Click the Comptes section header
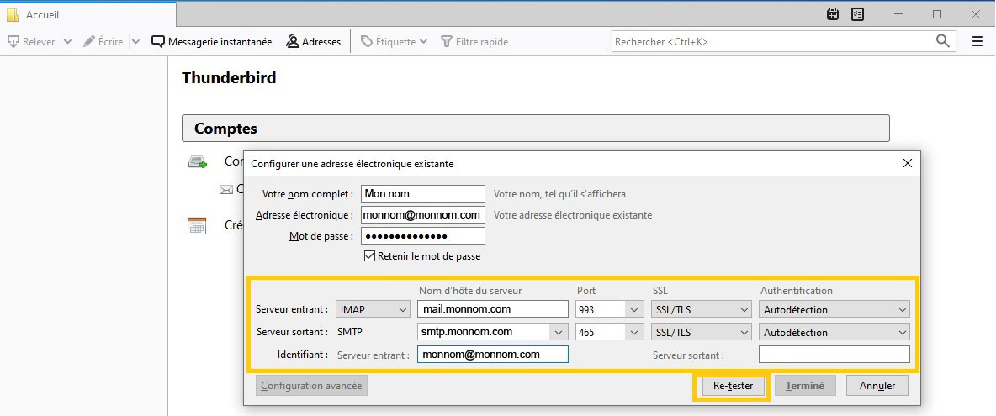This screenshot has width=996, height=416. point(536,128)
